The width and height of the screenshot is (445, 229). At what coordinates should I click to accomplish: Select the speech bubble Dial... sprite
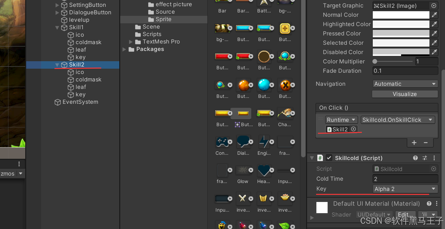tap(243, 142)
